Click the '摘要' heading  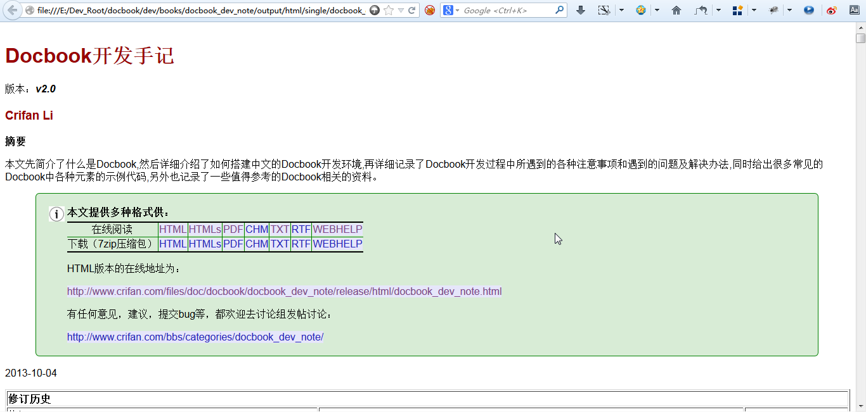[x=15, y=141]
